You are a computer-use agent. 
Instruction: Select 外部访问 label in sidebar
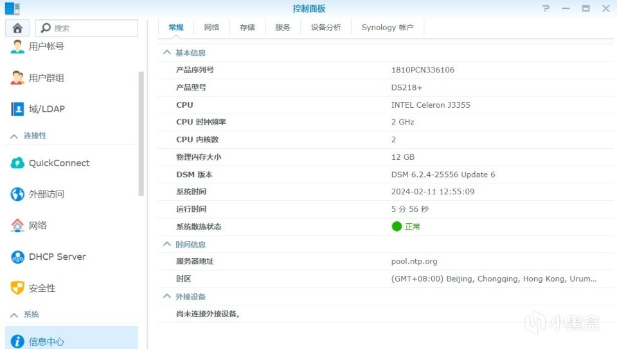tap(46, 194)
